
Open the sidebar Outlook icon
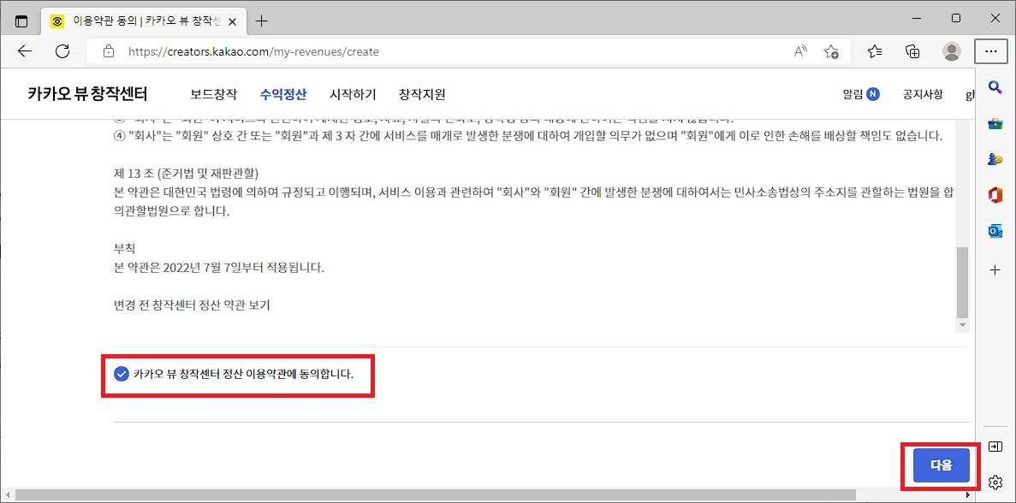click(x=995, y=231)
